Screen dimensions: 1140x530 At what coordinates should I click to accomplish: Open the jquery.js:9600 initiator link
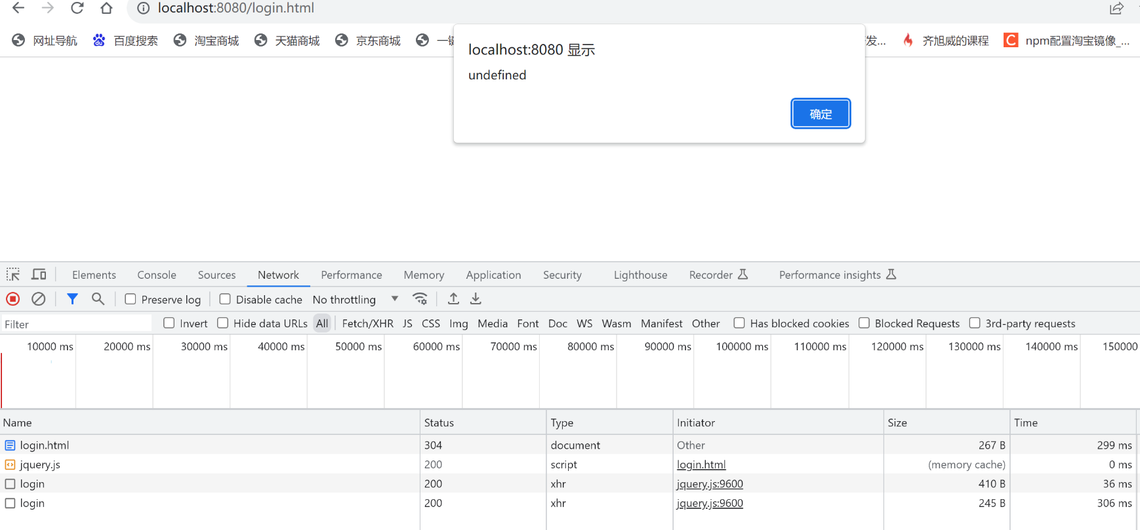710,484
